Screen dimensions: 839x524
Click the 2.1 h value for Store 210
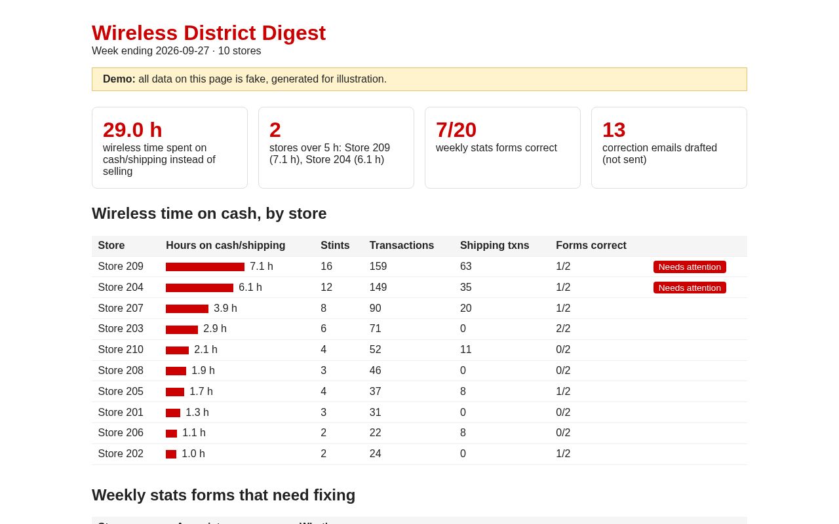click(x=206, y=350)
